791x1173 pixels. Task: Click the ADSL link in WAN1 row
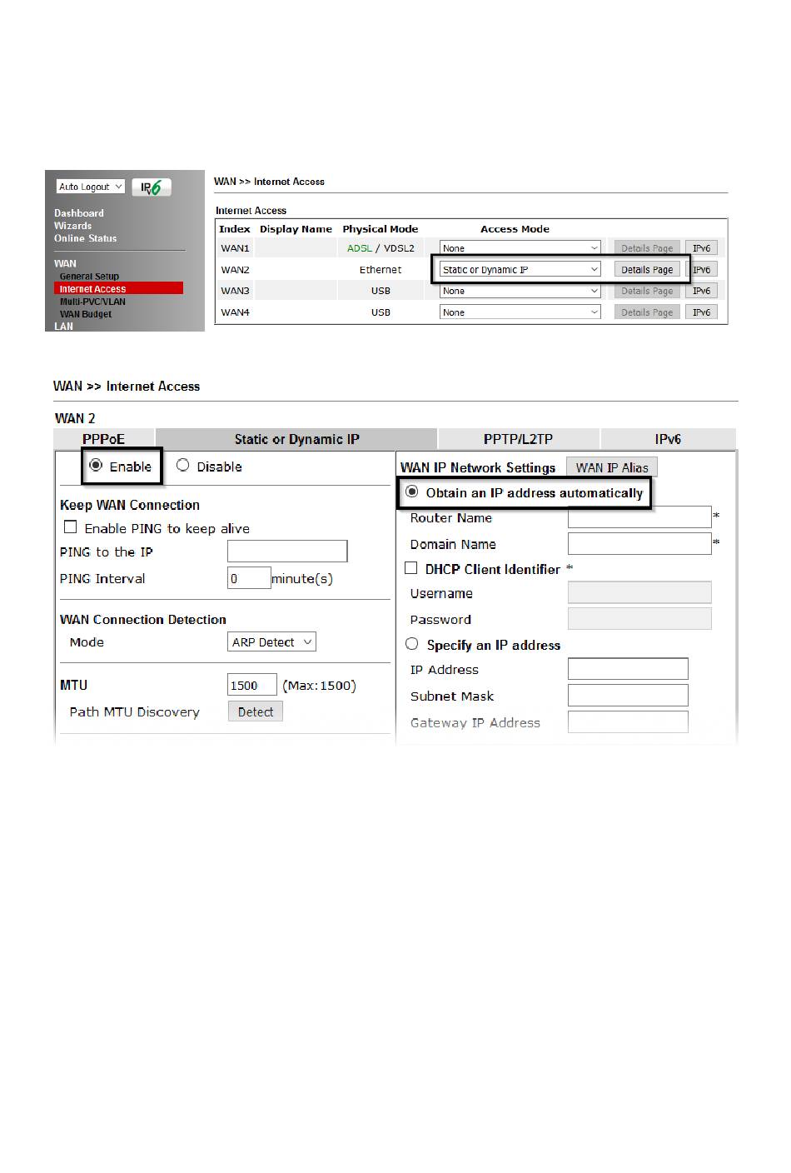[360, 248]
